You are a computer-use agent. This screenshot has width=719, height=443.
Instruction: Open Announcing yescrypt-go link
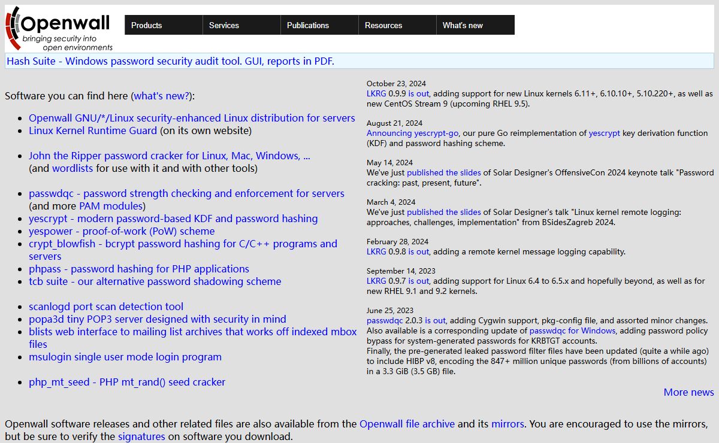click(x=412, y=133)
